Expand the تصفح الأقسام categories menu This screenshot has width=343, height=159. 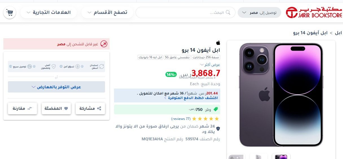(107, 12)
